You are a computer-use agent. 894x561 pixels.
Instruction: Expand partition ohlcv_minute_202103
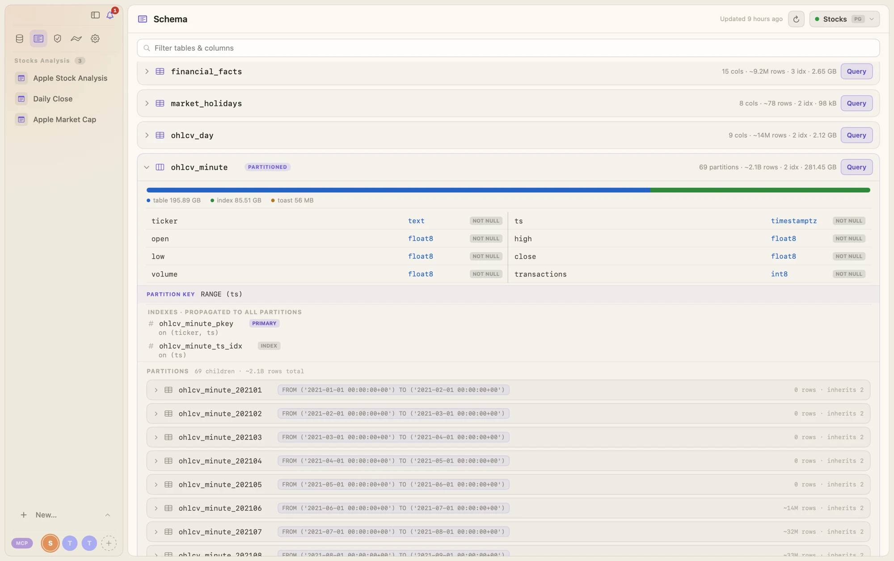(x=156, y=437)
